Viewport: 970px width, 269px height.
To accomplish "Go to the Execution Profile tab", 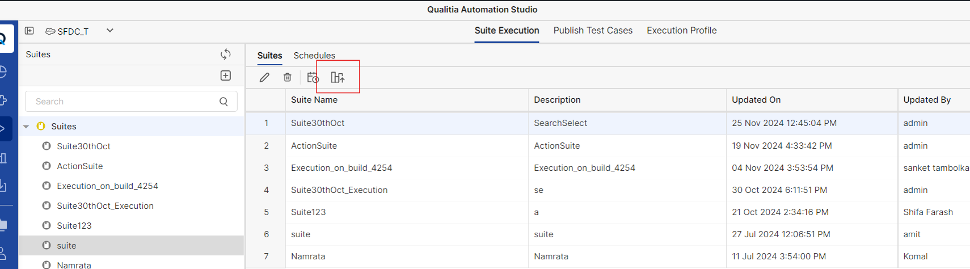I will click(681, 31).
